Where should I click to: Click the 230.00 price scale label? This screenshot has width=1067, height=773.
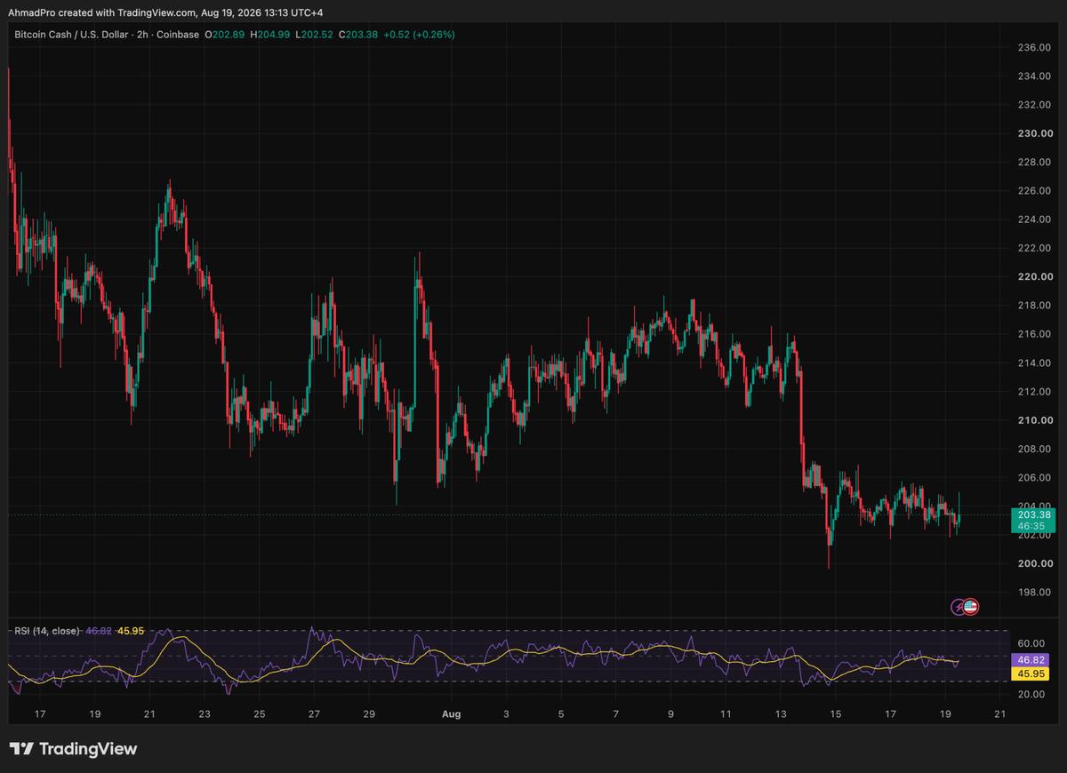point(1034,133)
